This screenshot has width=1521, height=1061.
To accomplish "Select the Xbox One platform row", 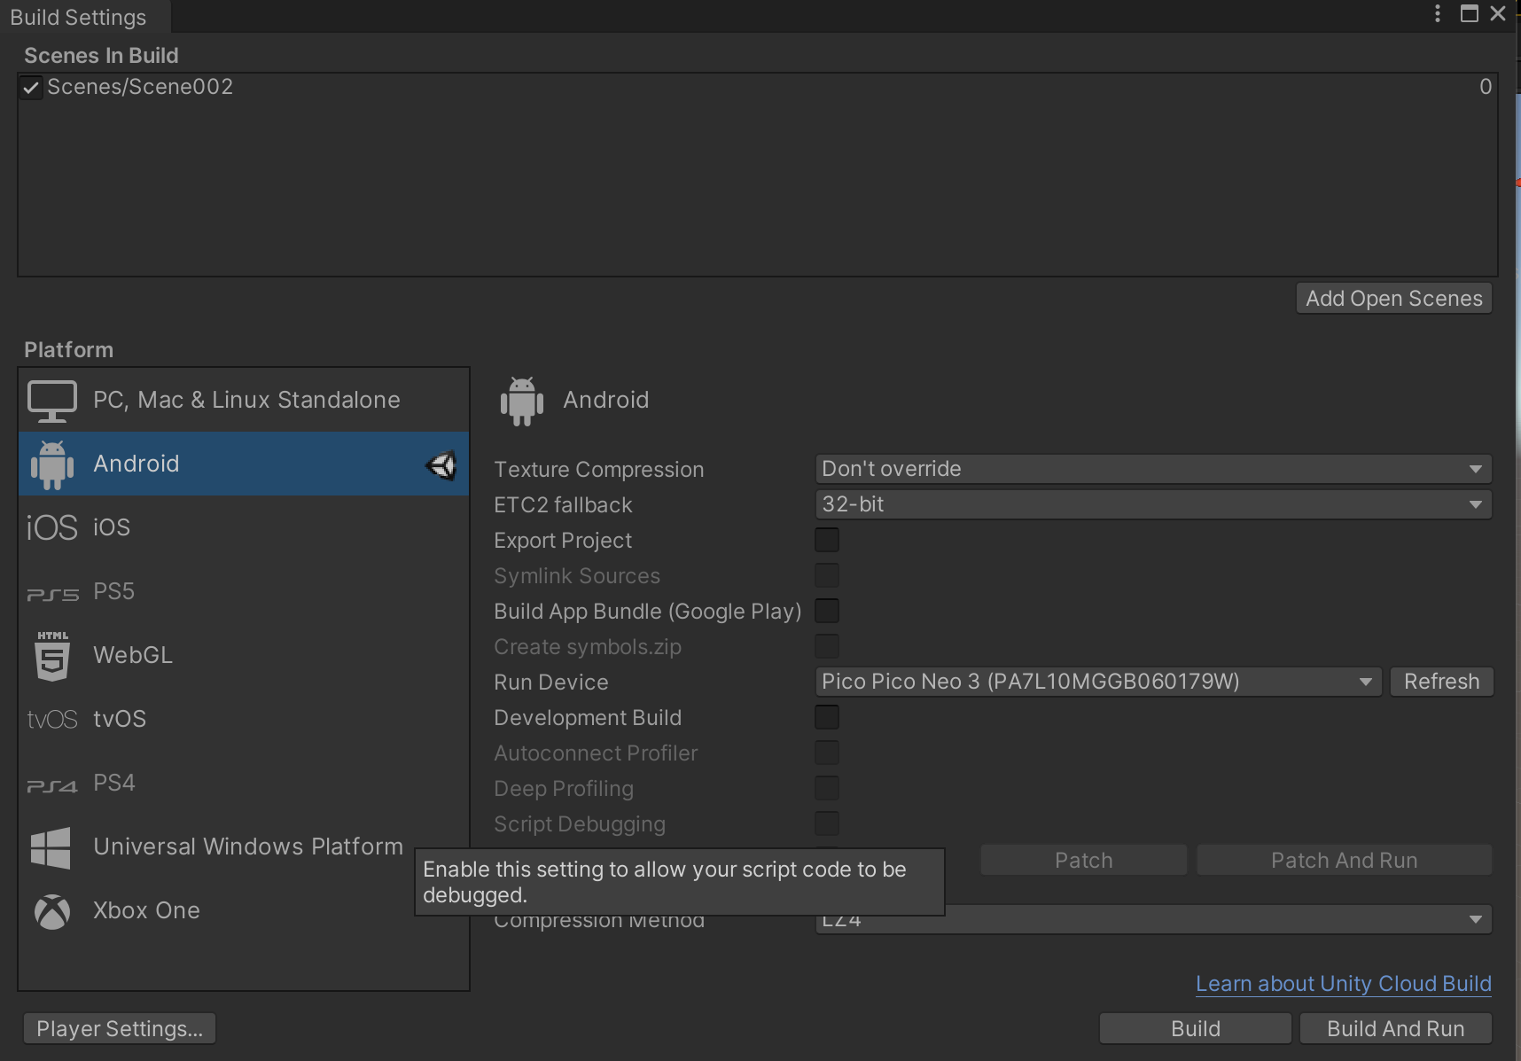I will click(217, 910).
